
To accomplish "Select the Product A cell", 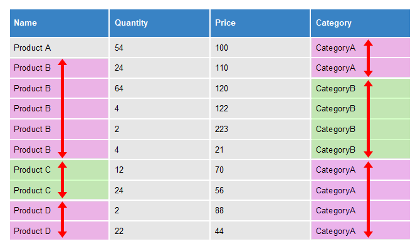I will coord(59,48).
